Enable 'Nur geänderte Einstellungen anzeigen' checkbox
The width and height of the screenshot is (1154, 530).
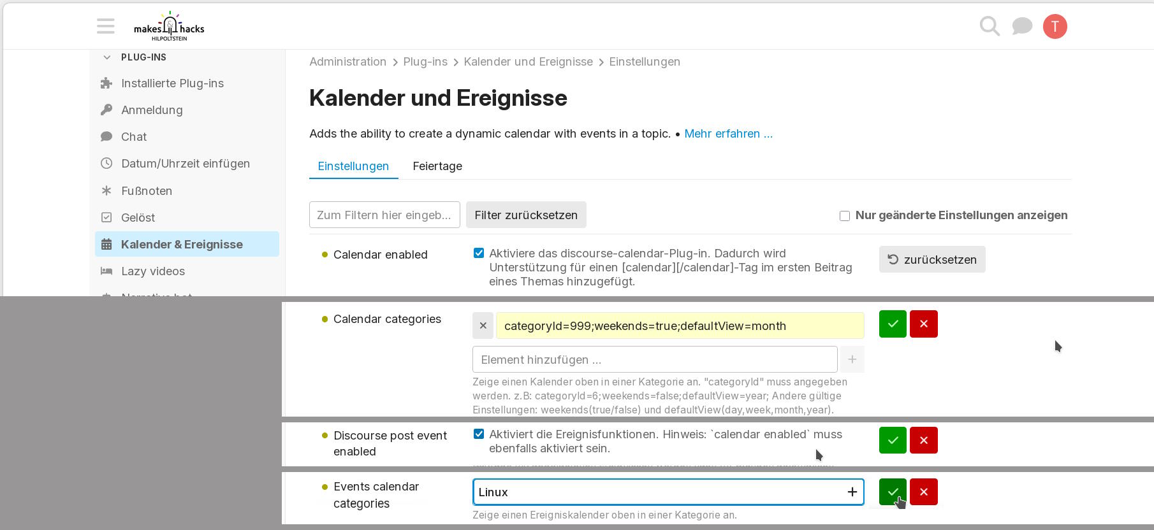pyautogui.click(x=845, y=216)
